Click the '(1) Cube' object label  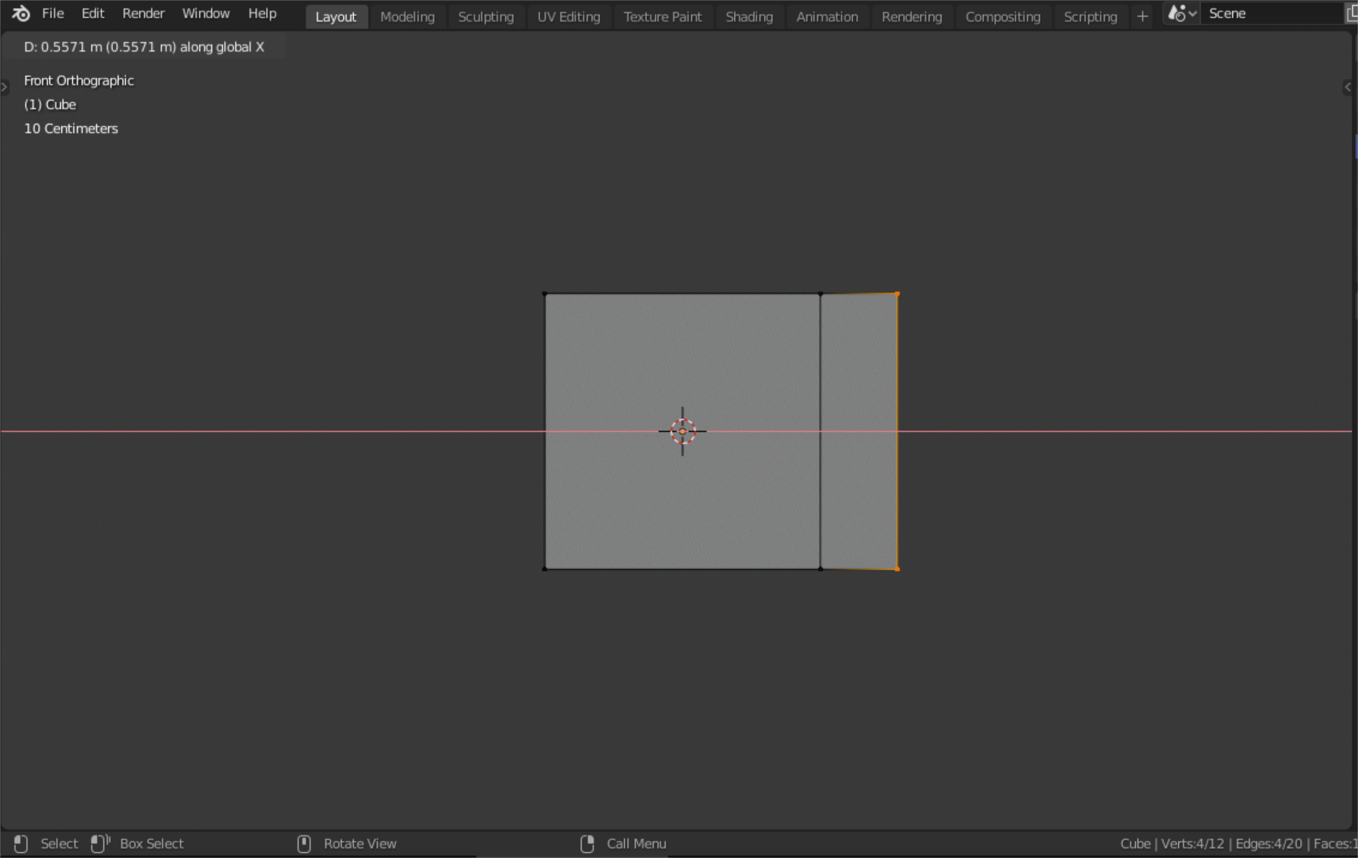50,105
